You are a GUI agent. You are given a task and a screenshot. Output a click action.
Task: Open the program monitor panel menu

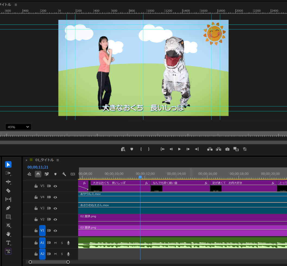pyautogui.click(x=16, y=5)
